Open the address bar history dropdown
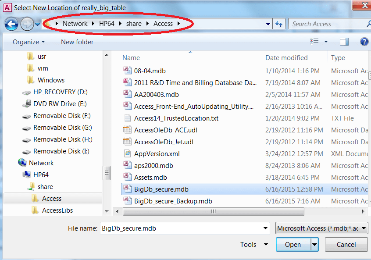This screenshot has height=260, width=371. [268, 24]
